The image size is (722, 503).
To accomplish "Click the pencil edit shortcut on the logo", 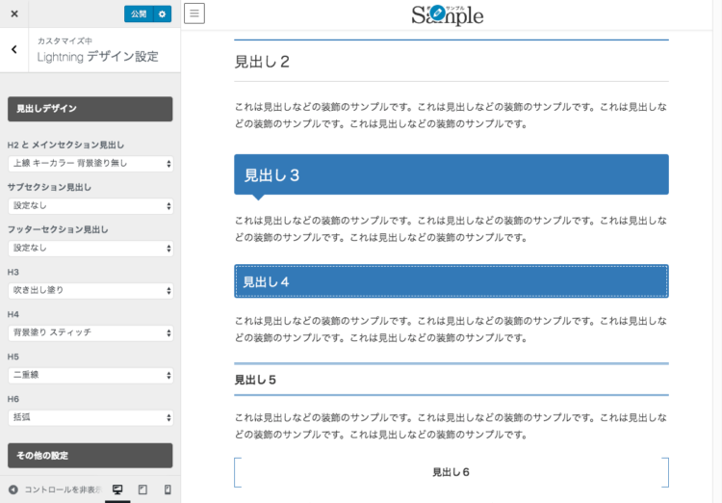I will pos(437,13).
